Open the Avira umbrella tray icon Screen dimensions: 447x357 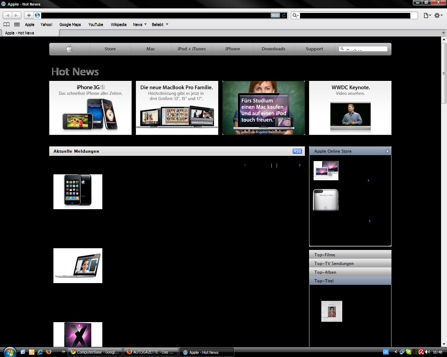click(x=421, y=352)
